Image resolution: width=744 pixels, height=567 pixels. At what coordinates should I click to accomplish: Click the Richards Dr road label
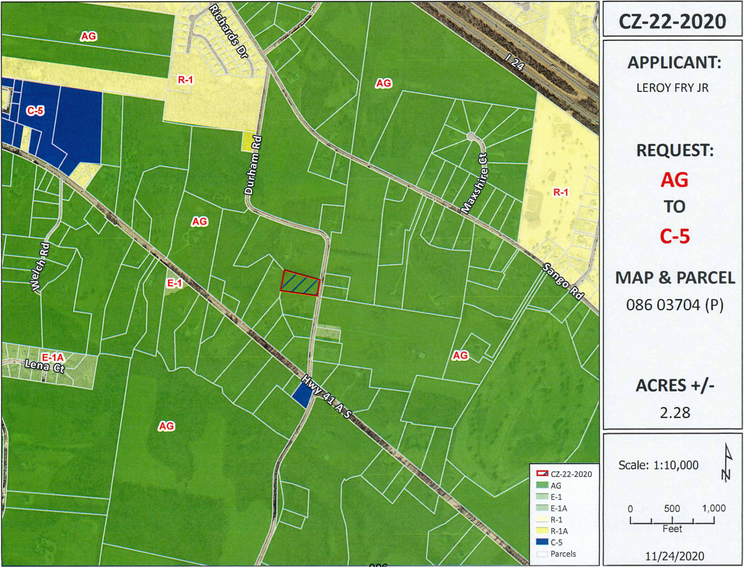(x=229, y=31)
